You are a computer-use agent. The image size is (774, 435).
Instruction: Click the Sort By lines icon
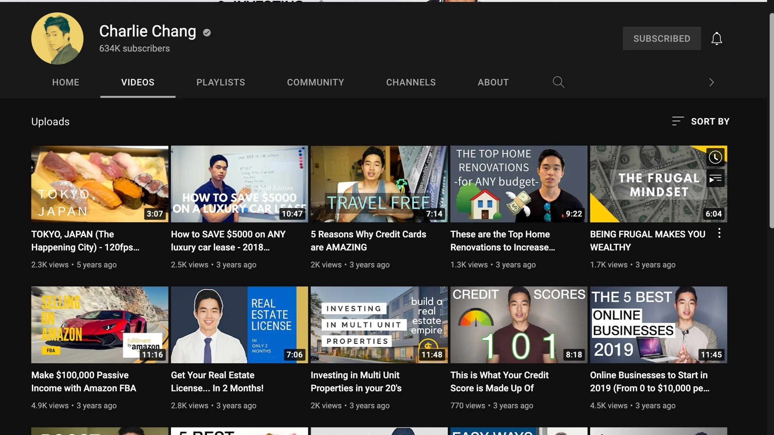[x=678, y=121]
